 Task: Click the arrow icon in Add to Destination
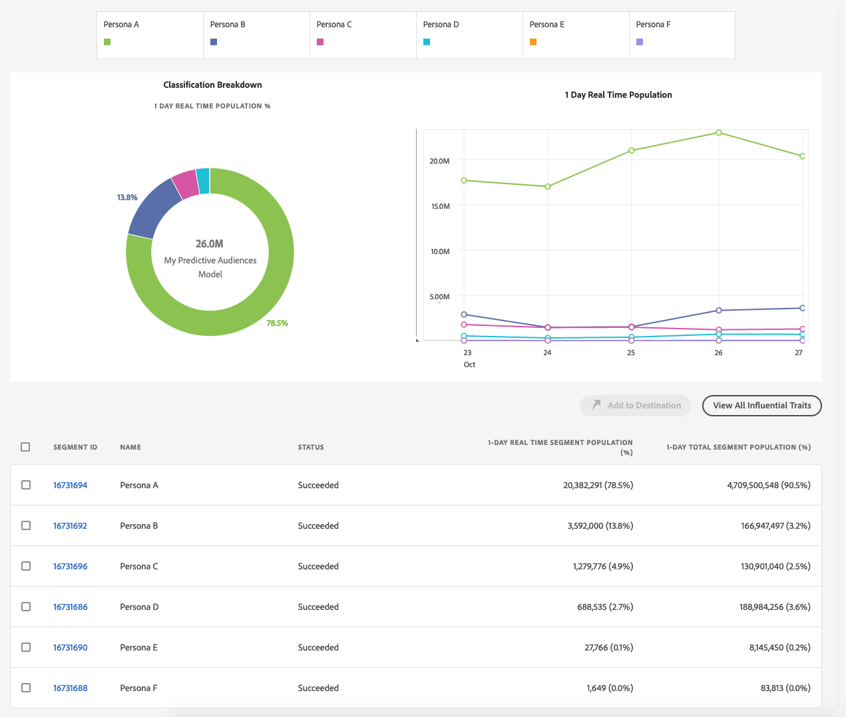pyautogui.click(x=596, y=404)
